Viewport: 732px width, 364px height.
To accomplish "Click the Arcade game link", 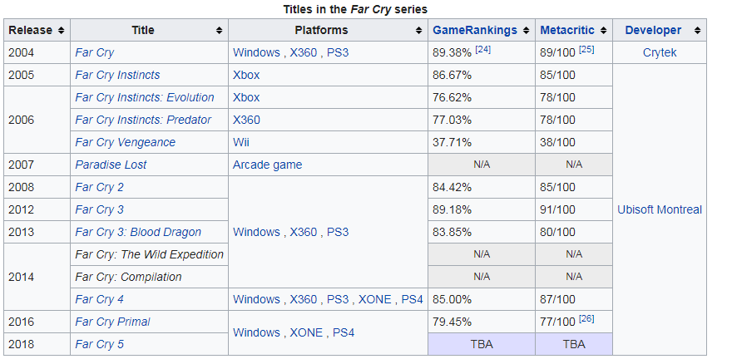I will 267,165.
